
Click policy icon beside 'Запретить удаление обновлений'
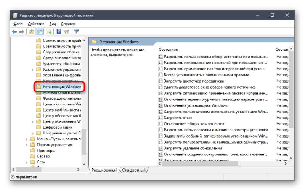point(161,148)
